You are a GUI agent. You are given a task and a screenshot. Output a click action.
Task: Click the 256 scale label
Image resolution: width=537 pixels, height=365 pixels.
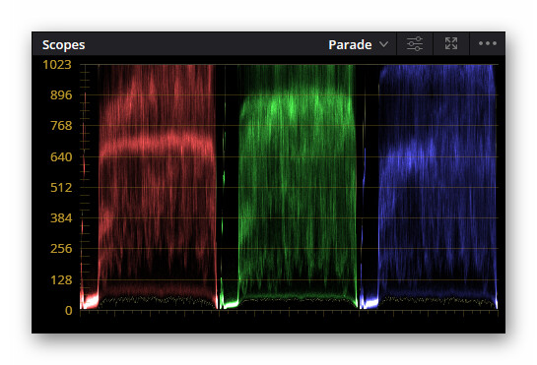tap(61, 248)
